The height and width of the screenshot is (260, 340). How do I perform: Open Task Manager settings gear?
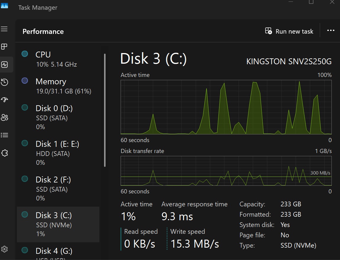4,249
